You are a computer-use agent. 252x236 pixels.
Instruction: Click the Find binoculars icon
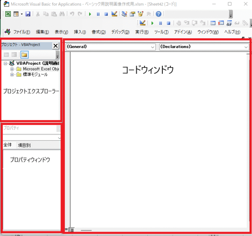pyautogui.click(x=62, y=14)
